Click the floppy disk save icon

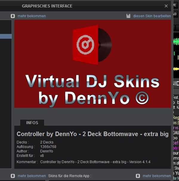click(128, 16)
